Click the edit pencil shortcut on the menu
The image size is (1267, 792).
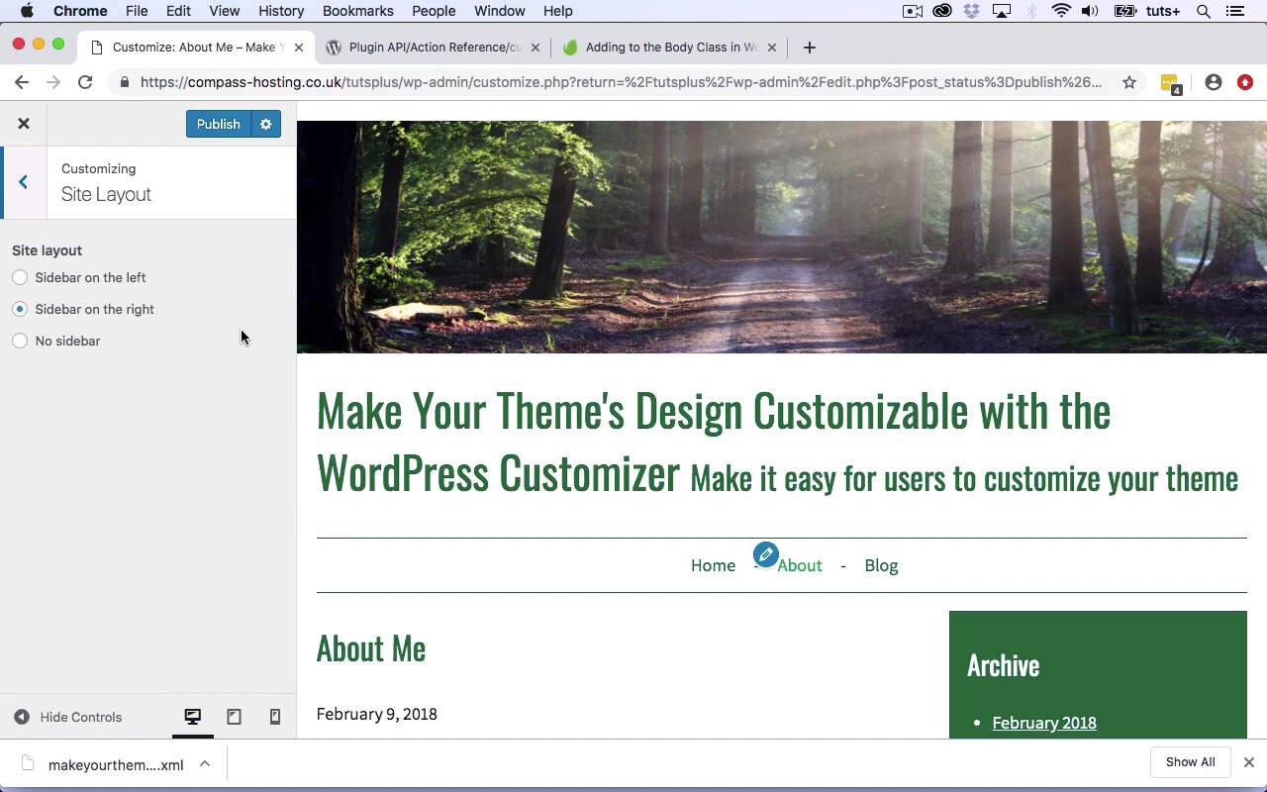(x=765, y=554)
